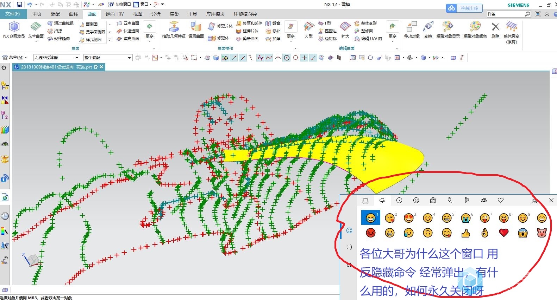
Task: Start the 扫掠 sweep command
Action: tap(55, 31)
